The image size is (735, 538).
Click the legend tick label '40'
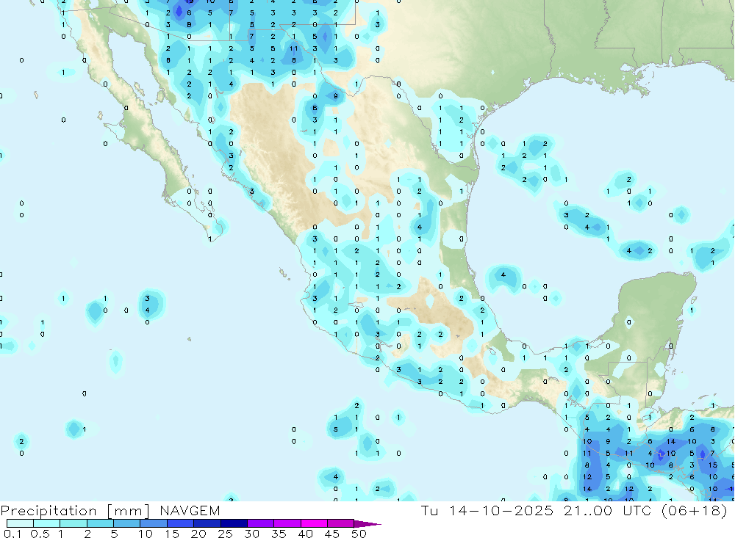(306, 534)
